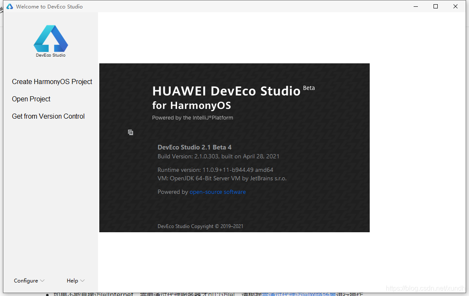Close the Welcome to DevEco Studio window

click(x=455, y=6)
